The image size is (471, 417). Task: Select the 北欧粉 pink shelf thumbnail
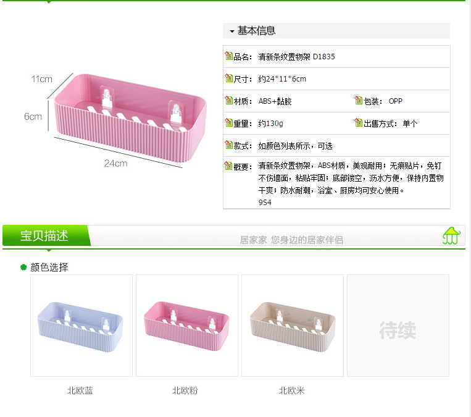[x=187, y=326]
